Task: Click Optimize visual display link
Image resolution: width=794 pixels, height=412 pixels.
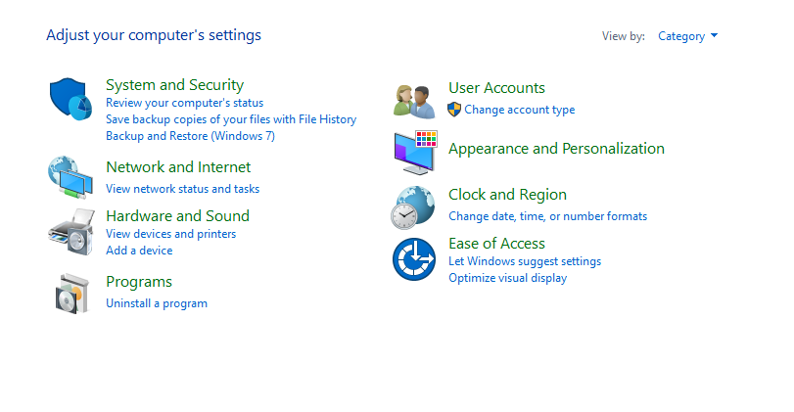Action: click(x=507, y=278)
